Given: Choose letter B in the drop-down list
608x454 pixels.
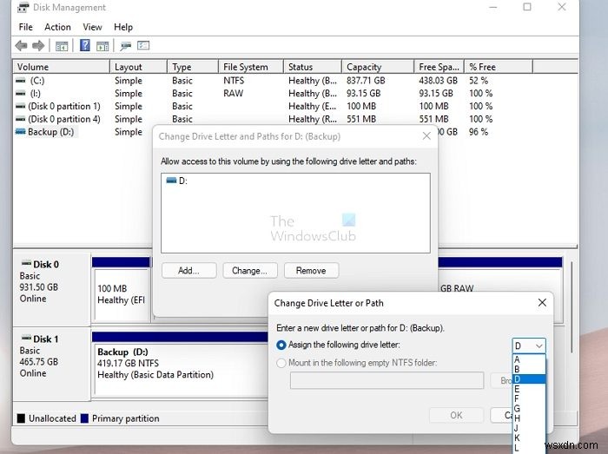Looking at the screenshot, I should click(529, 369).
